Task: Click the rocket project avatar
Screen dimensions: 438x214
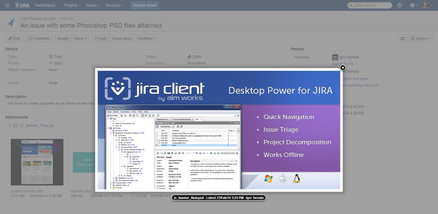Action: 11,22
